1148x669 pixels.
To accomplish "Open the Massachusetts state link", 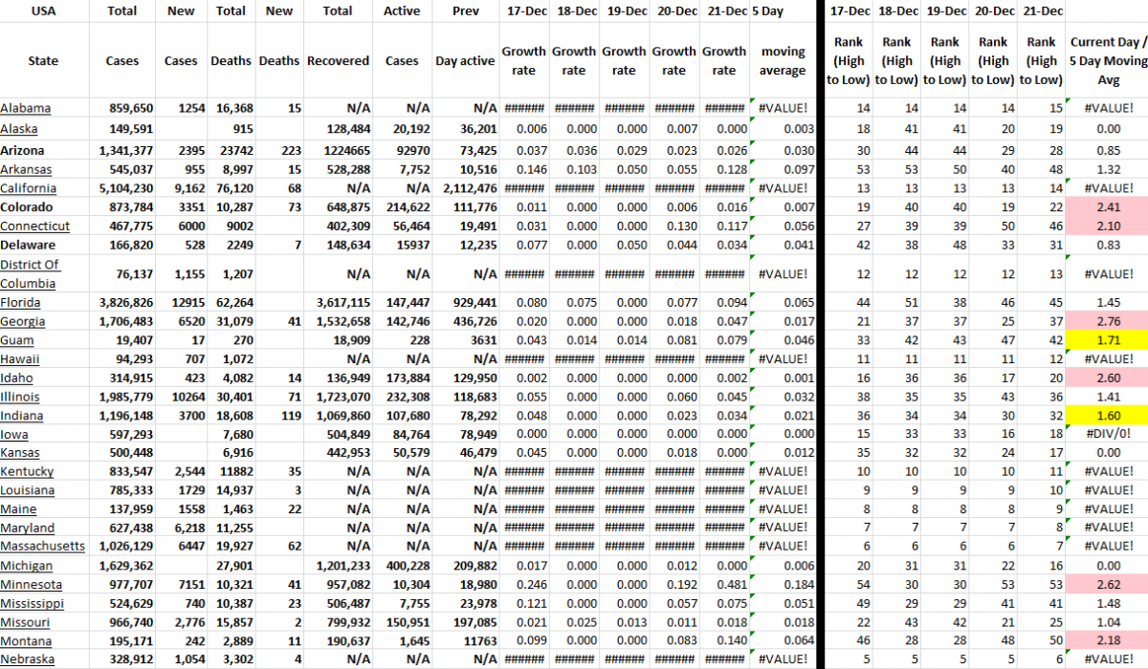I will pyautogui.click(x=43, y=547).
